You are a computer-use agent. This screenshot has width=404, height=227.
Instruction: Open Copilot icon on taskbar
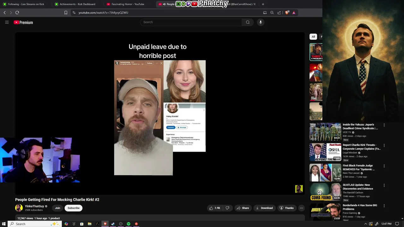66,224
